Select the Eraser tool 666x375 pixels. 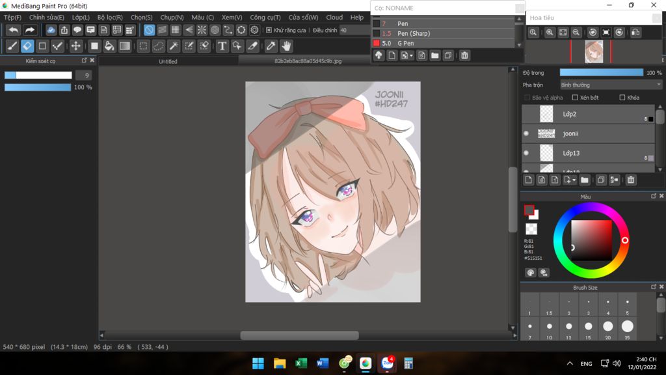point(27,46)
